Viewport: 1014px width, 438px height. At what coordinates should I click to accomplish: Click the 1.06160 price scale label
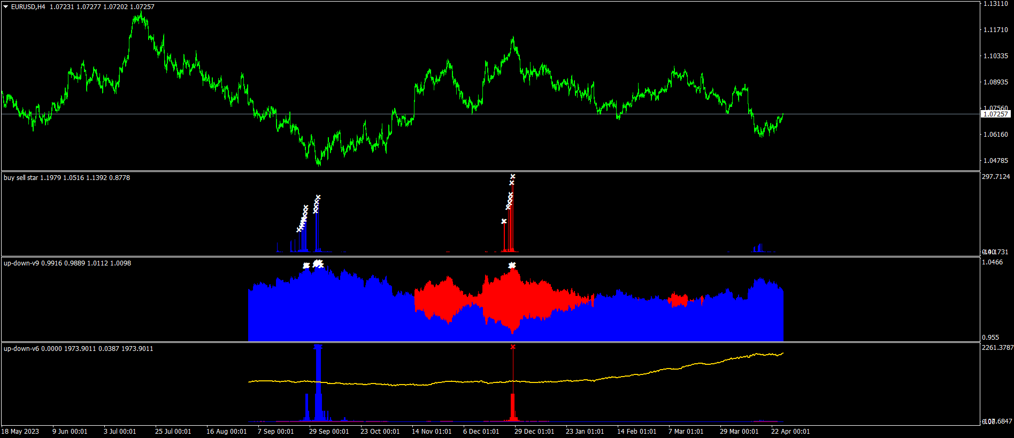(x=996, y=135)
